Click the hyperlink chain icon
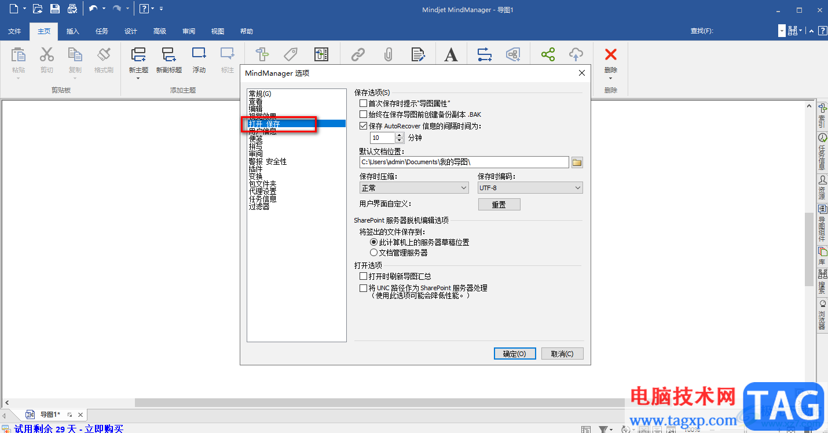This screenshot has height=433, width=828. pos(358,54)
